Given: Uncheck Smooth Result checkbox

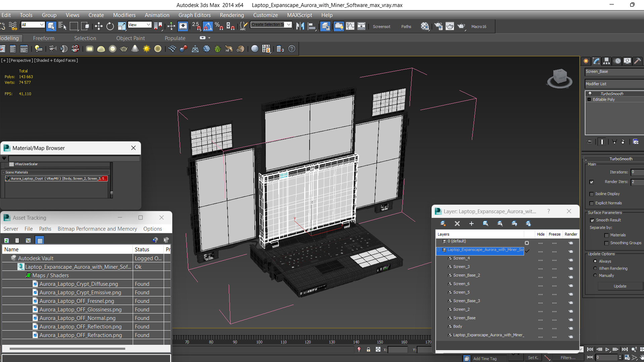Looking at the screenshot, I should coord(592,220).
